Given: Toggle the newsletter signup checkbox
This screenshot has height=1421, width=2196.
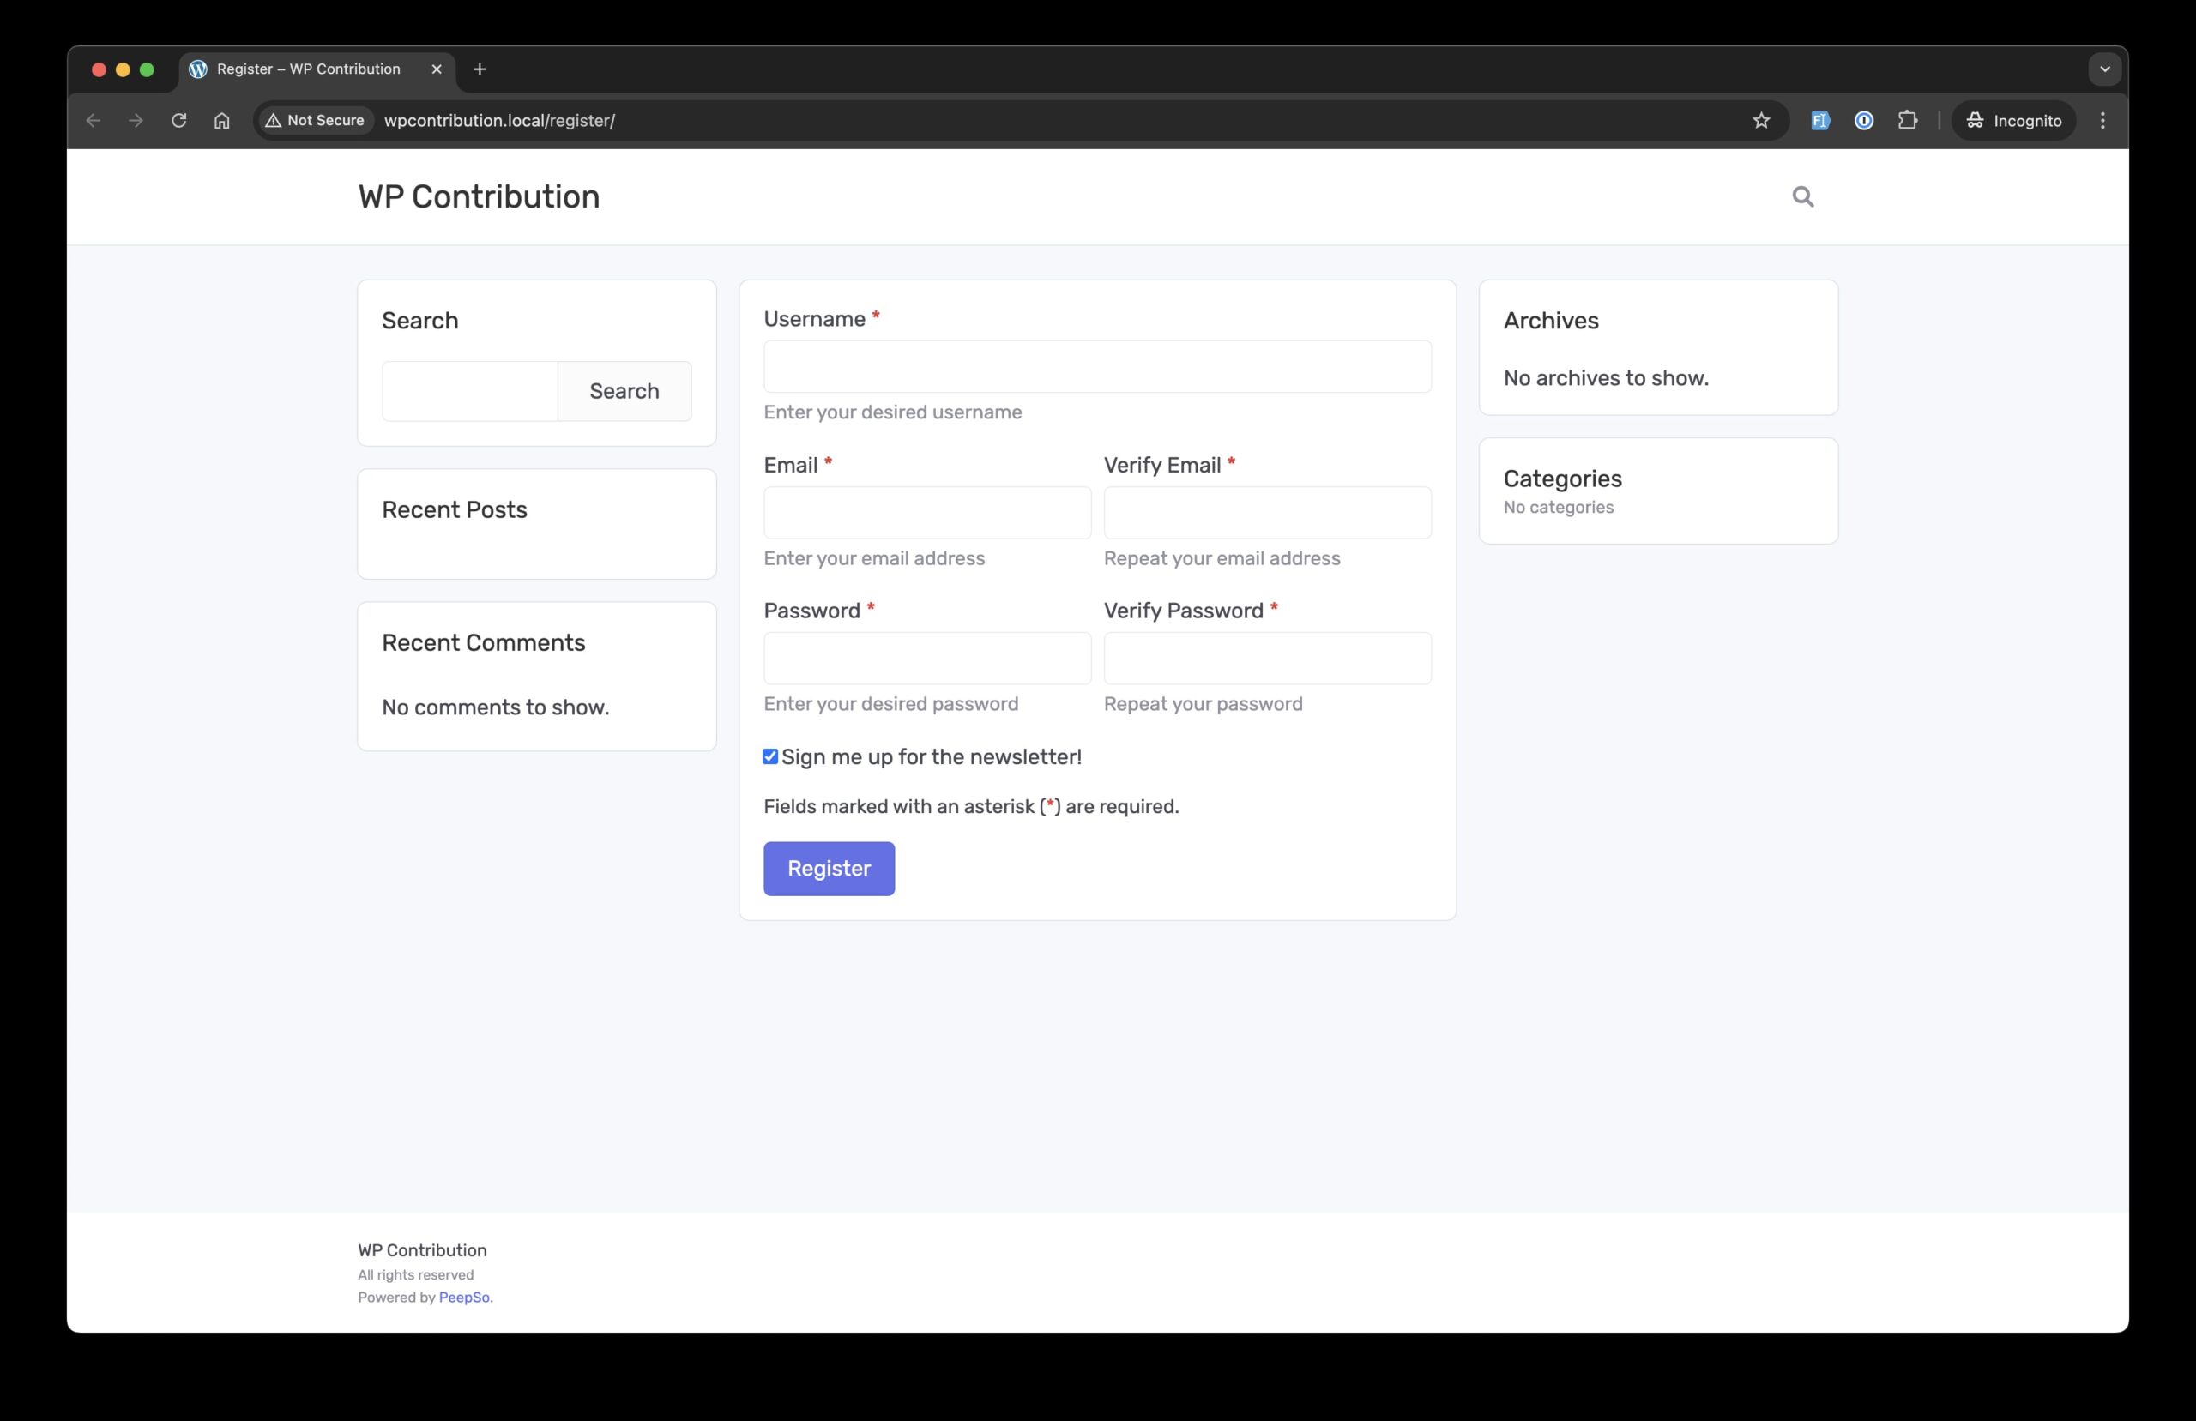Looking at the screenshot, I should click(770, 756).
